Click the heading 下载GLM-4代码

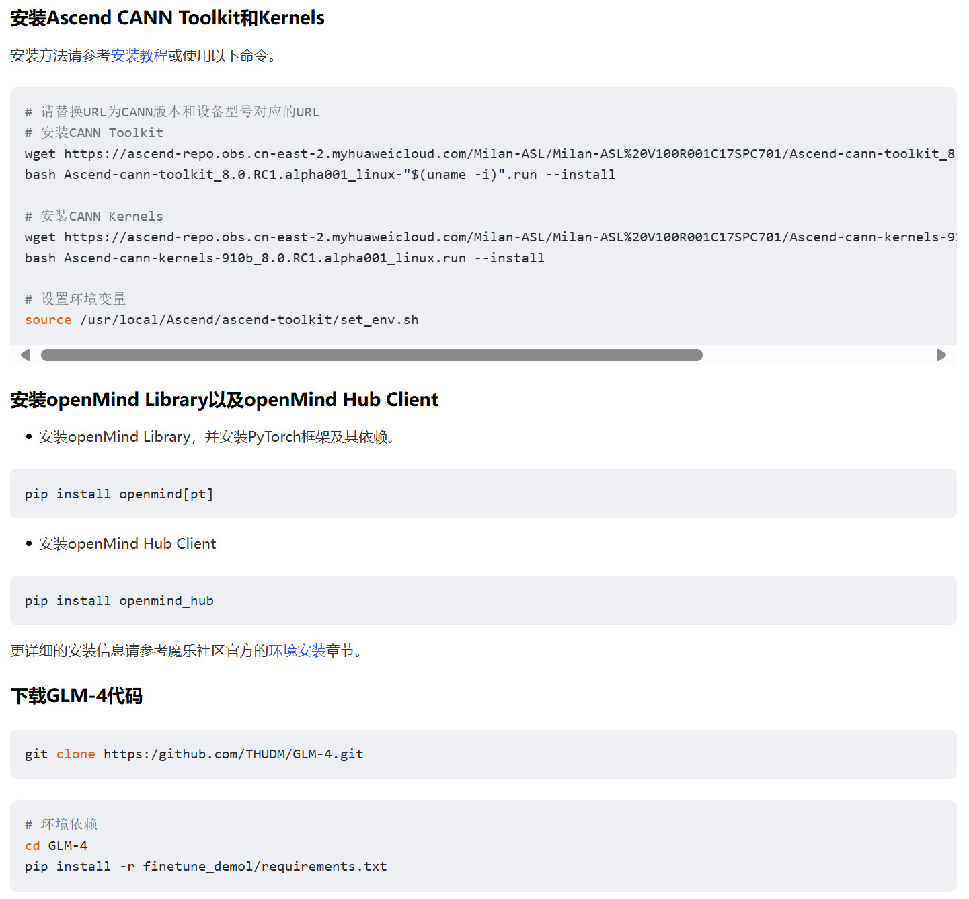click(x=77, y=696)
